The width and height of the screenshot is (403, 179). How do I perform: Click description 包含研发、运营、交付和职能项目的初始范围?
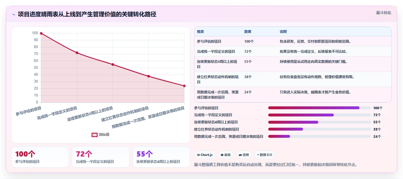pyautogui.click(x=315, y=42)
